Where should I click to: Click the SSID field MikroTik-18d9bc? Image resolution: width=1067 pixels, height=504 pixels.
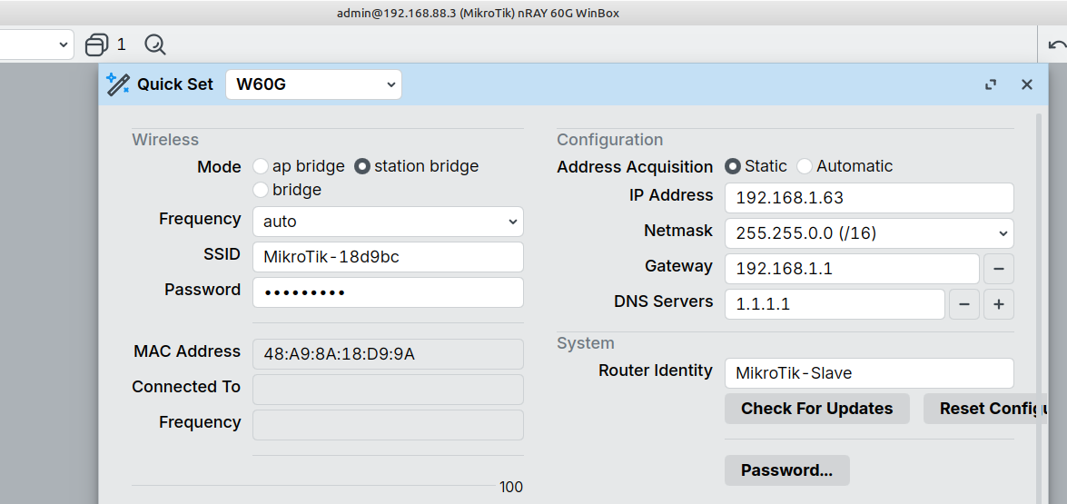[x=388, y=256]
